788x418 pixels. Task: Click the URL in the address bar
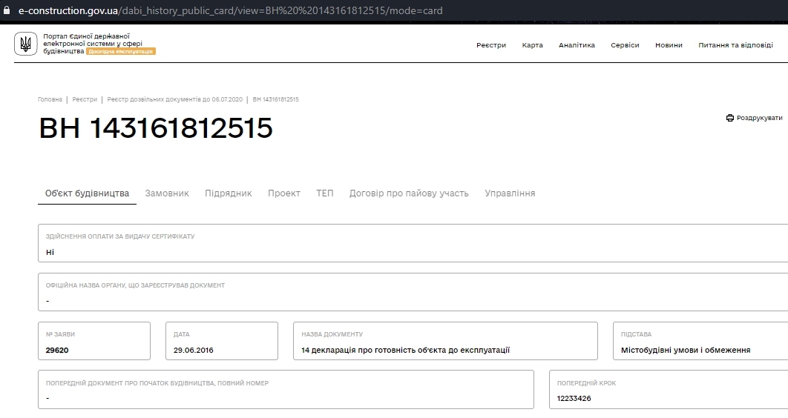click(x=230, y=10)
